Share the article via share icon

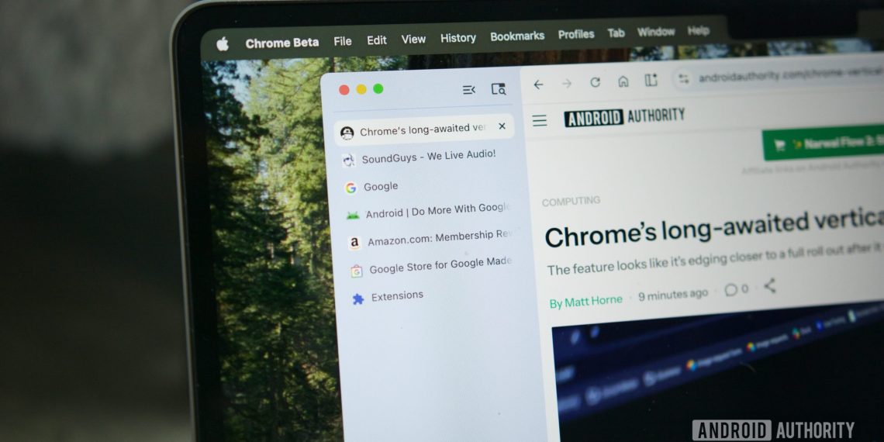pyautogui.click(x=769, y=286)
